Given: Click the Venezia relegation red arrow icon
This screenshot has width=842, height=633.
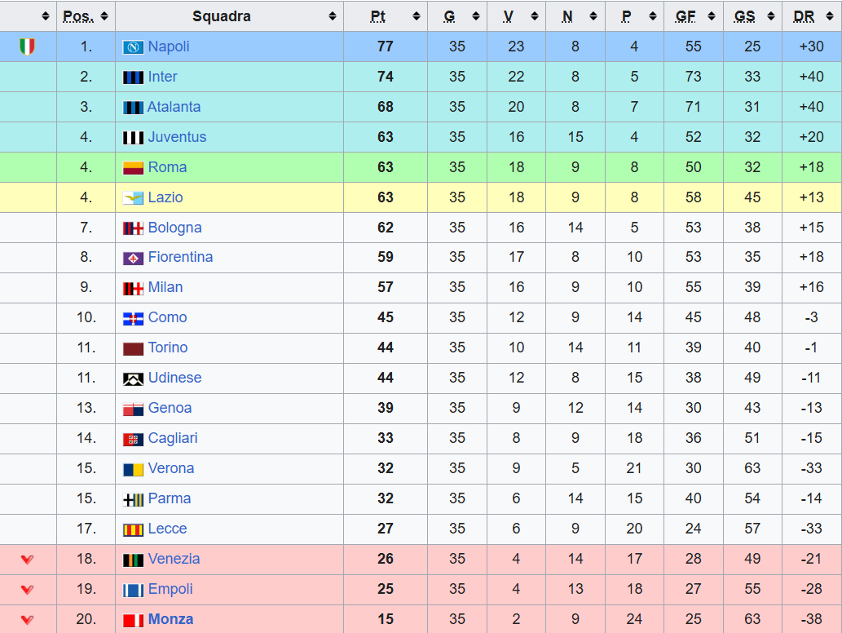Looking at the screenshot, I should click(x=28, y=560).
